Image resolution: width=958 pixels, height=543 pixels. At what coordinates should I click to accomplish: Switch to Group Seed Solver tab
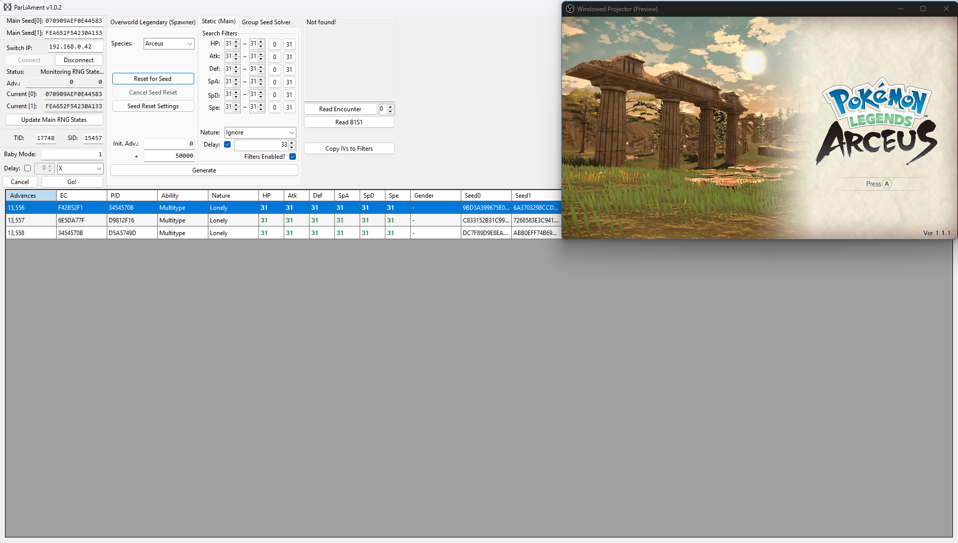[266, 22]
